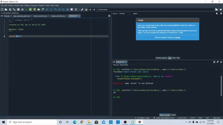Open Preferences wrench icon
The image size is (223, 125).
(x=82, y=9)
